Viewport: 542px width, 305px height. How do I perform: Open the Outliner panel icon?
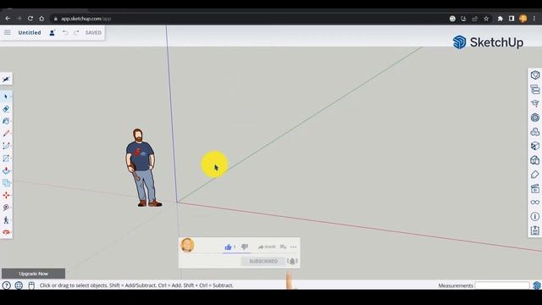(x=534, y=89)
